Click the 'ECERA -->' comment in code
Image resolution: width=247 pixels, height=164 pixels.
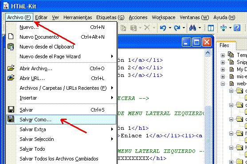[133, 98]
